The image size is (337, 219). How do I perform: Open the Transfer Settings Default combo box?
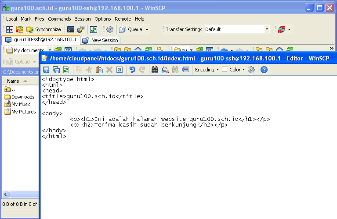click(237, 29)
